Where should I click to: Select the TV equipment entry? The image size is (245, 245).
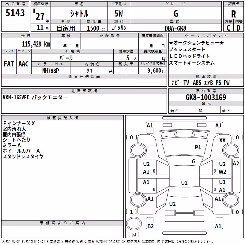tap(186, 82)
